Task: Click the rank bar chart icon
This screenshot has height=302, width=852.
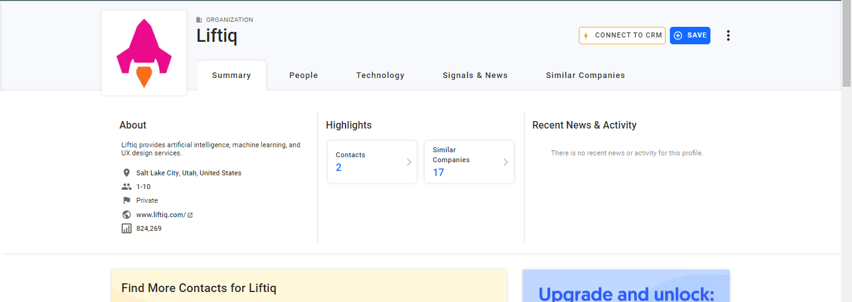Action: point(127,228)
